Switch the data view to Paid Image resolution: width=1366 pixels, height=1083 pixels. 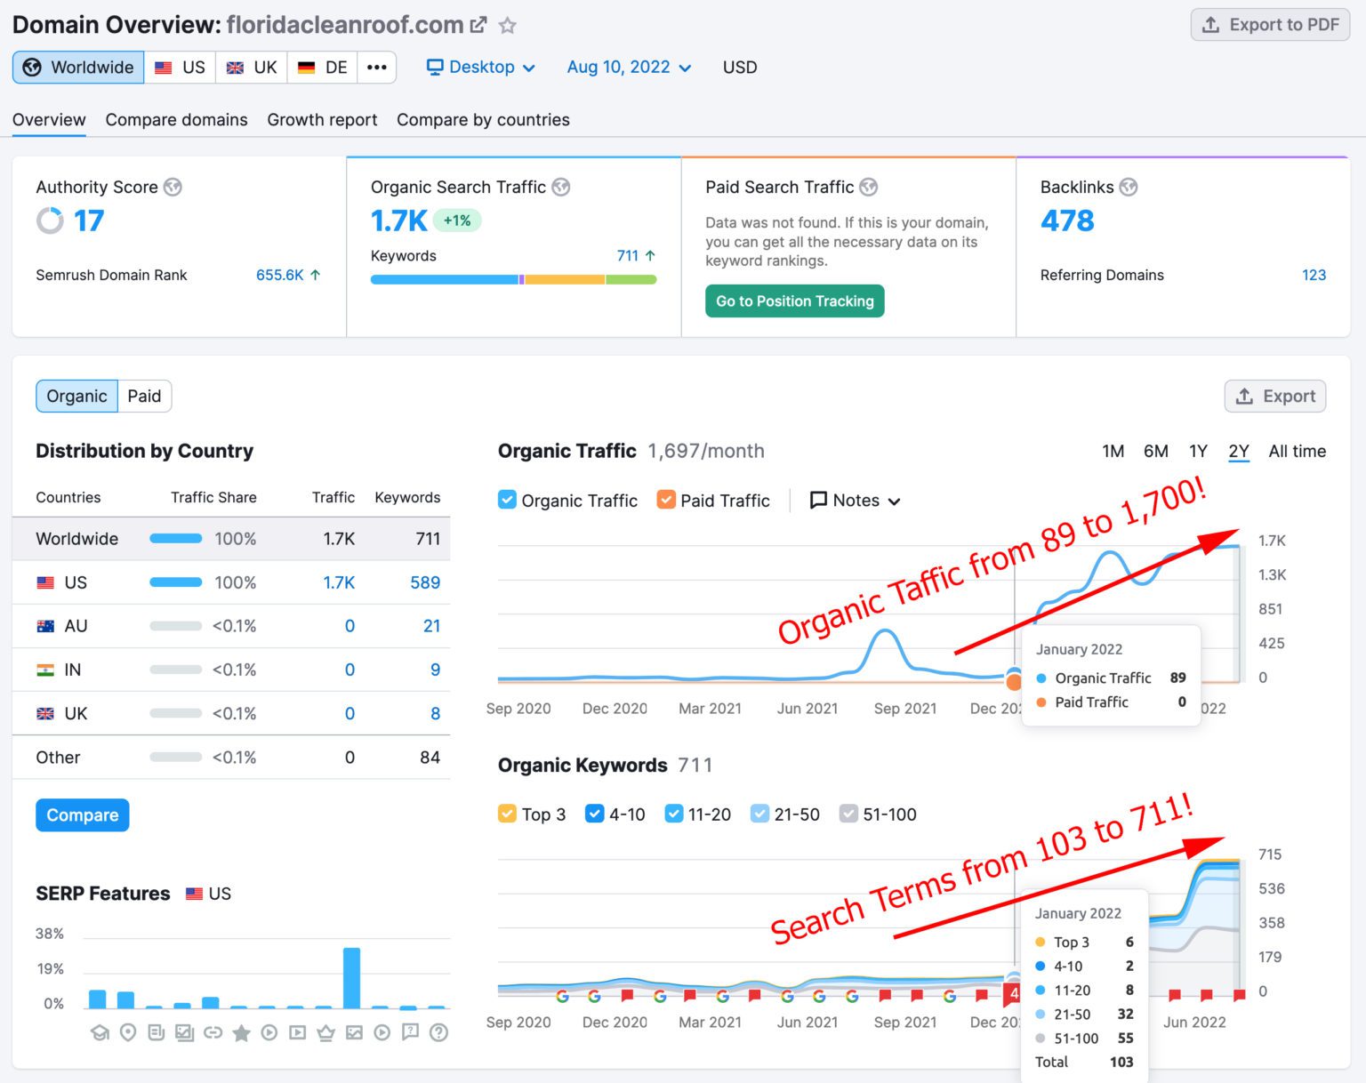144,397
